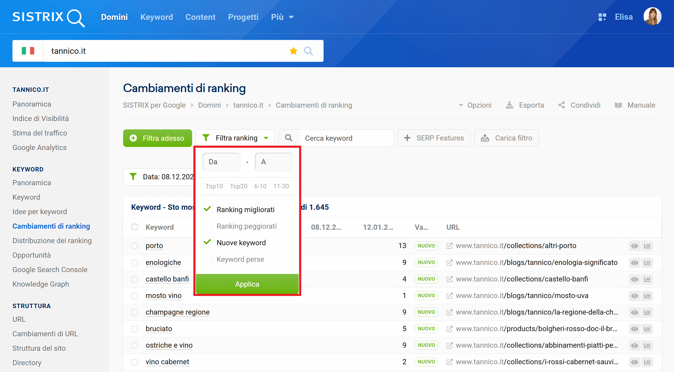674x372 pixels.
Task: Open external link icon for castello banfi URL
Action: tap(449, 279)
